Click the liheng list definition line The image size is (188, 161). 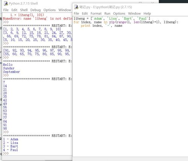point(112,18)
